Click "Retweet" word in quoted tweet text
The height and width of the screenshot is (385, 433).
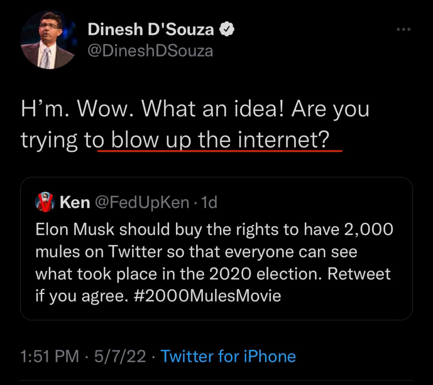pos(359,274)
